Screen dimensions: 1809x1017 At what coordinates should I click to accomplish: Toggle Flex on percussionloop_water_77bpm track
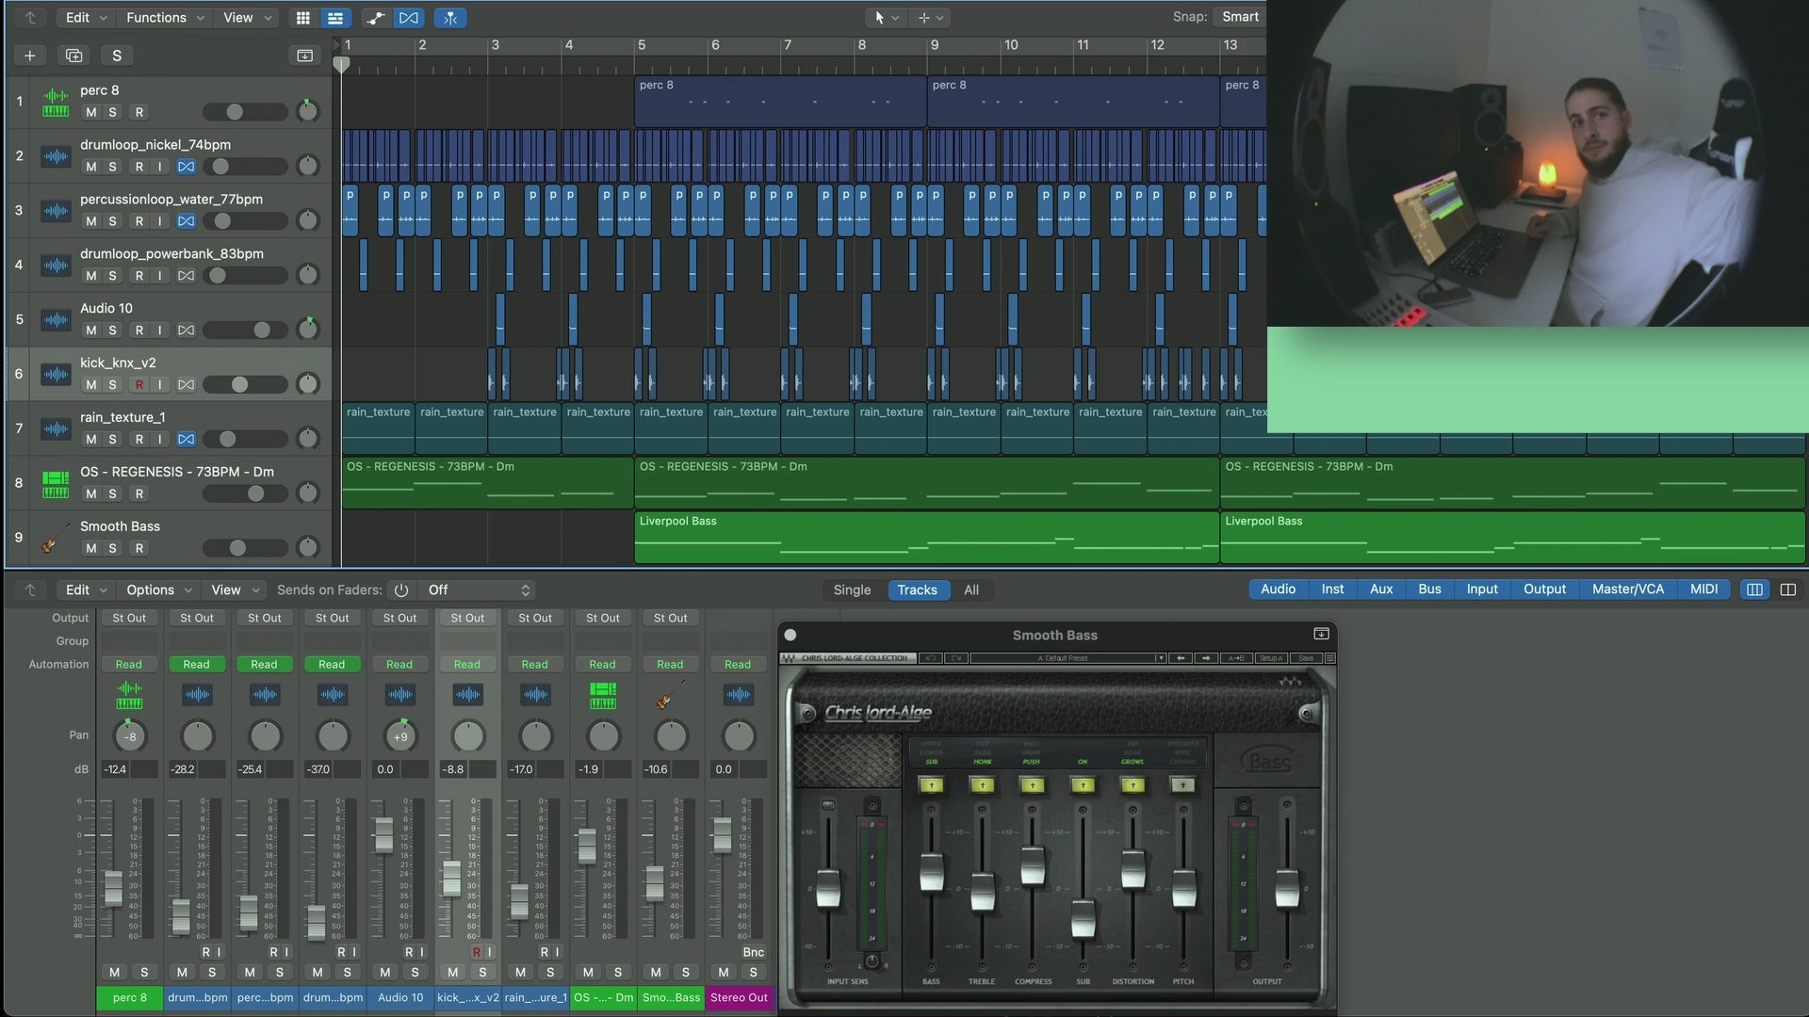[186, 221]
